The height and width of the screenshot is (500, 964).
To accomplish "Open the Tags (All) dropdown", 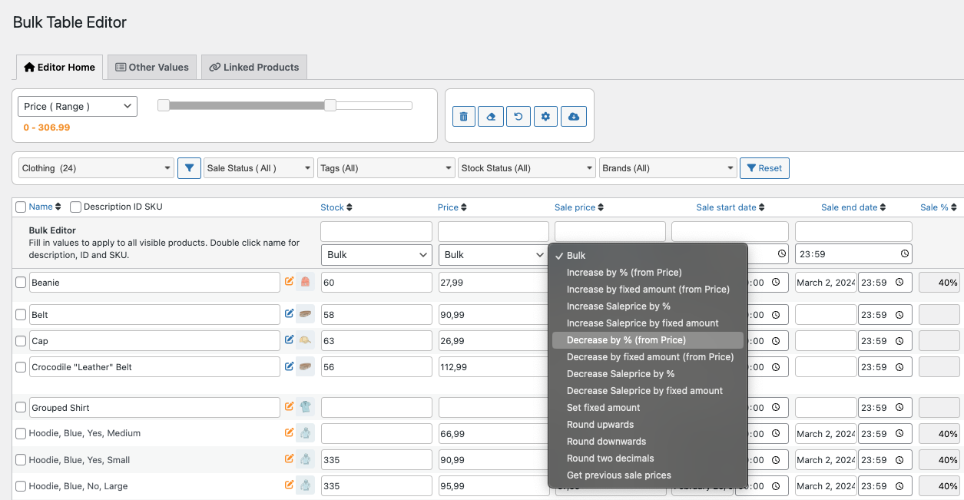I will point(386,167).
